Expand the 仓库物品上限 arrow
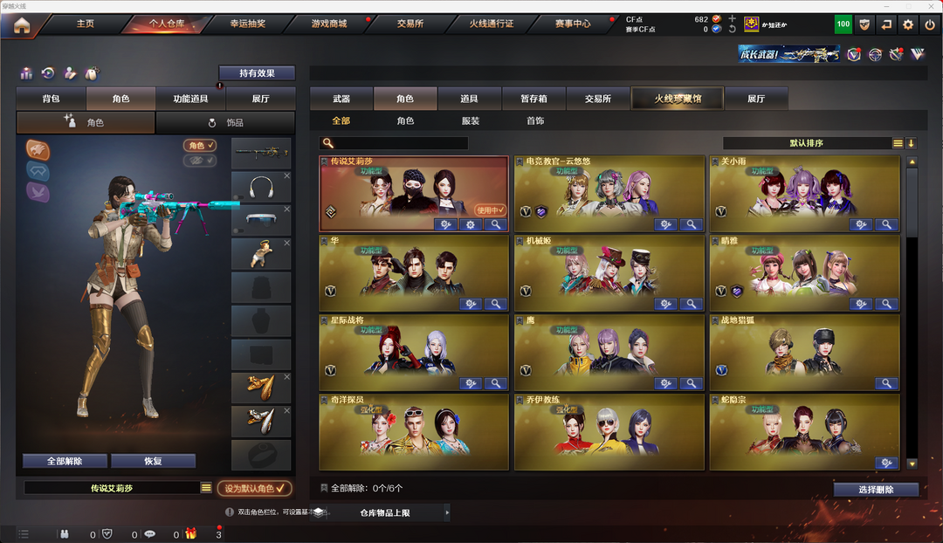 pos(447,513)
